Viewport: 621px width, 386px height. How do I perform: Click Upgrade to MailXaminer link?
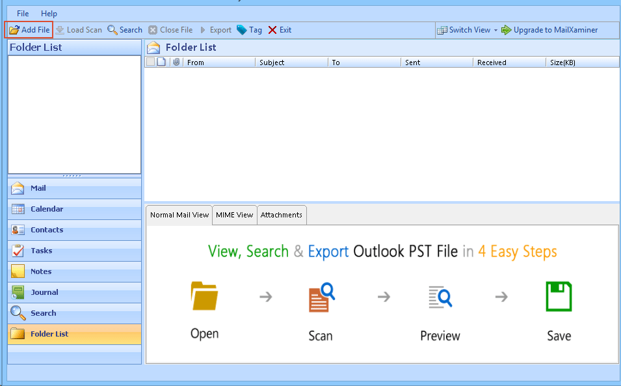point(549,30)
